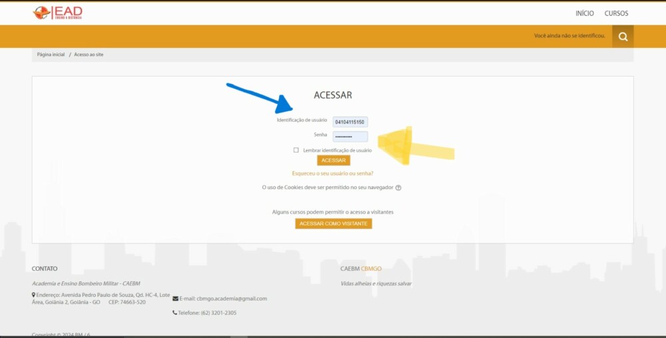
Task: Open search with the magnifier icon
Action: pos(623,37)
